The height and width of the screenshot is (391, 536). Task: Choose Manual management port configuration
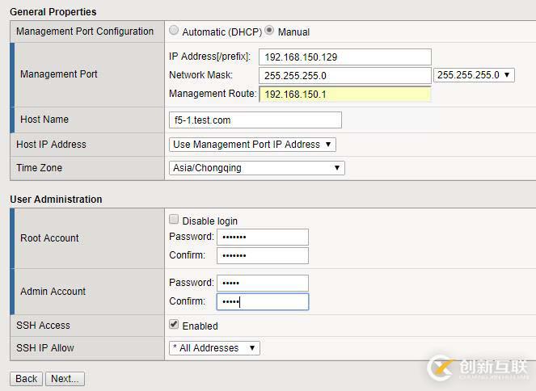[269, 32]
